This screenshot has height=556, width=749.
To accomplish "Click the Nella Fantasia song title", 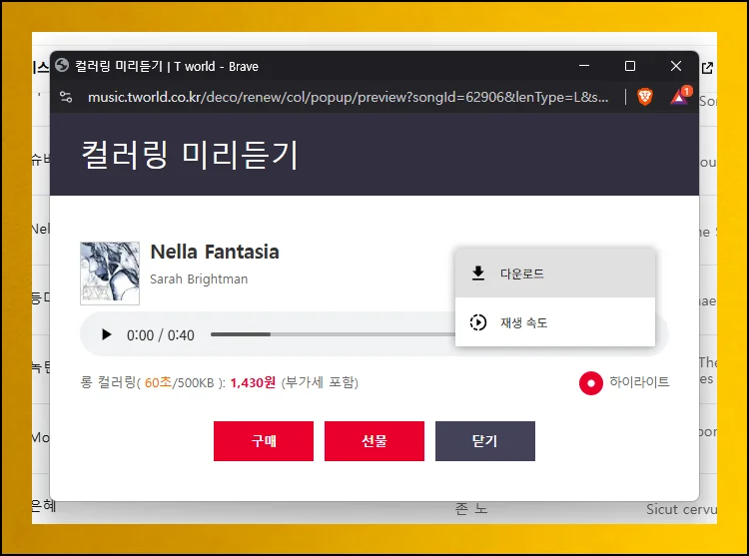I will coord(215,252).
